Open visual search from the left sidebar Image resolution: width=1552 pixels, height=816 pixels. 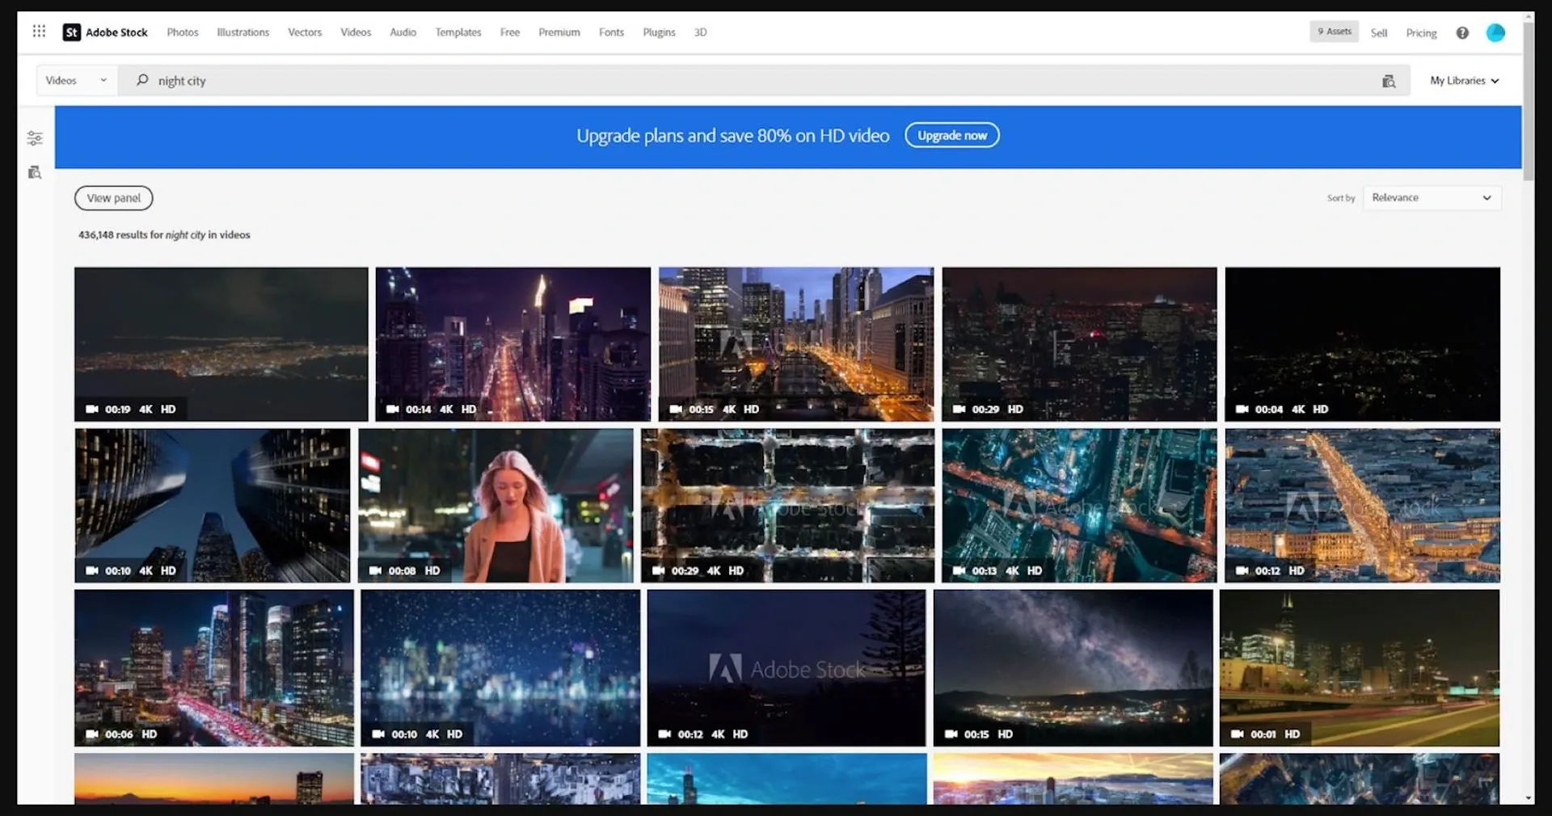(35, 172)
